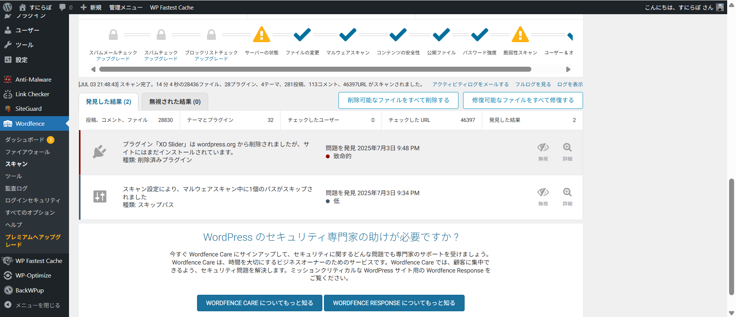The image size is (736, 317).
Task: Click the Wordfence fortress icon in sidebar
Action: (x=8, y=123)
